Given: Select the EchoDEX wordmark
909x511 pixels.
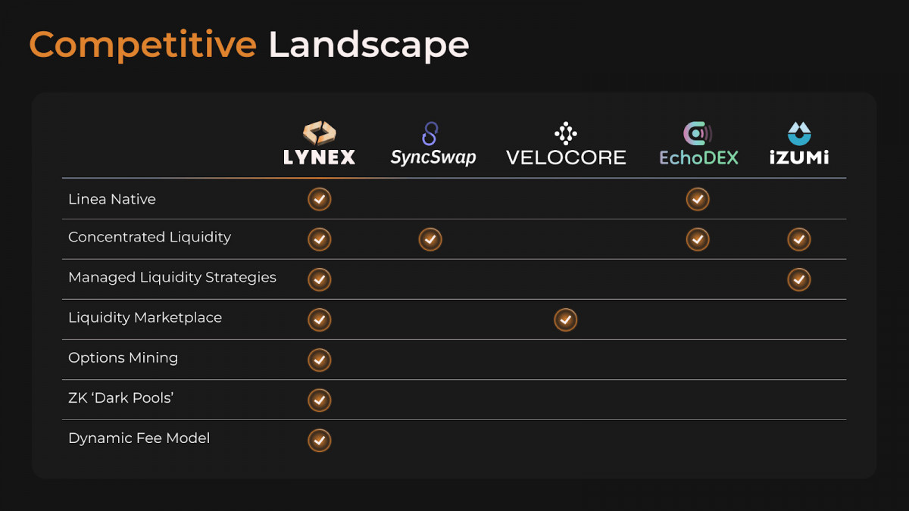Looking at the screenshot, I should 698,157.
